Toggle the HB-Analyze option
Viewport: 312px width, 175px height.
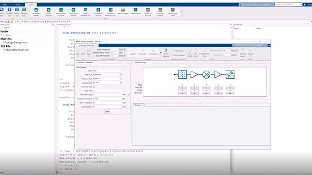[x=178, y=51]
